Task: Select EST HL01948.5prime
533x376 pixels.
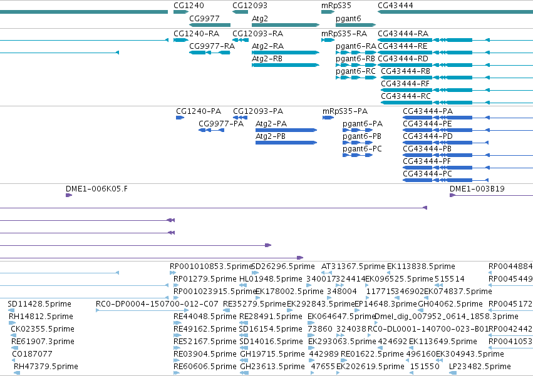Action: click(271, 279)
